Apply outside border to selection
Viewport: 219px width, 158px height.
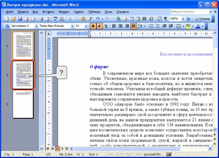point(178,26)
